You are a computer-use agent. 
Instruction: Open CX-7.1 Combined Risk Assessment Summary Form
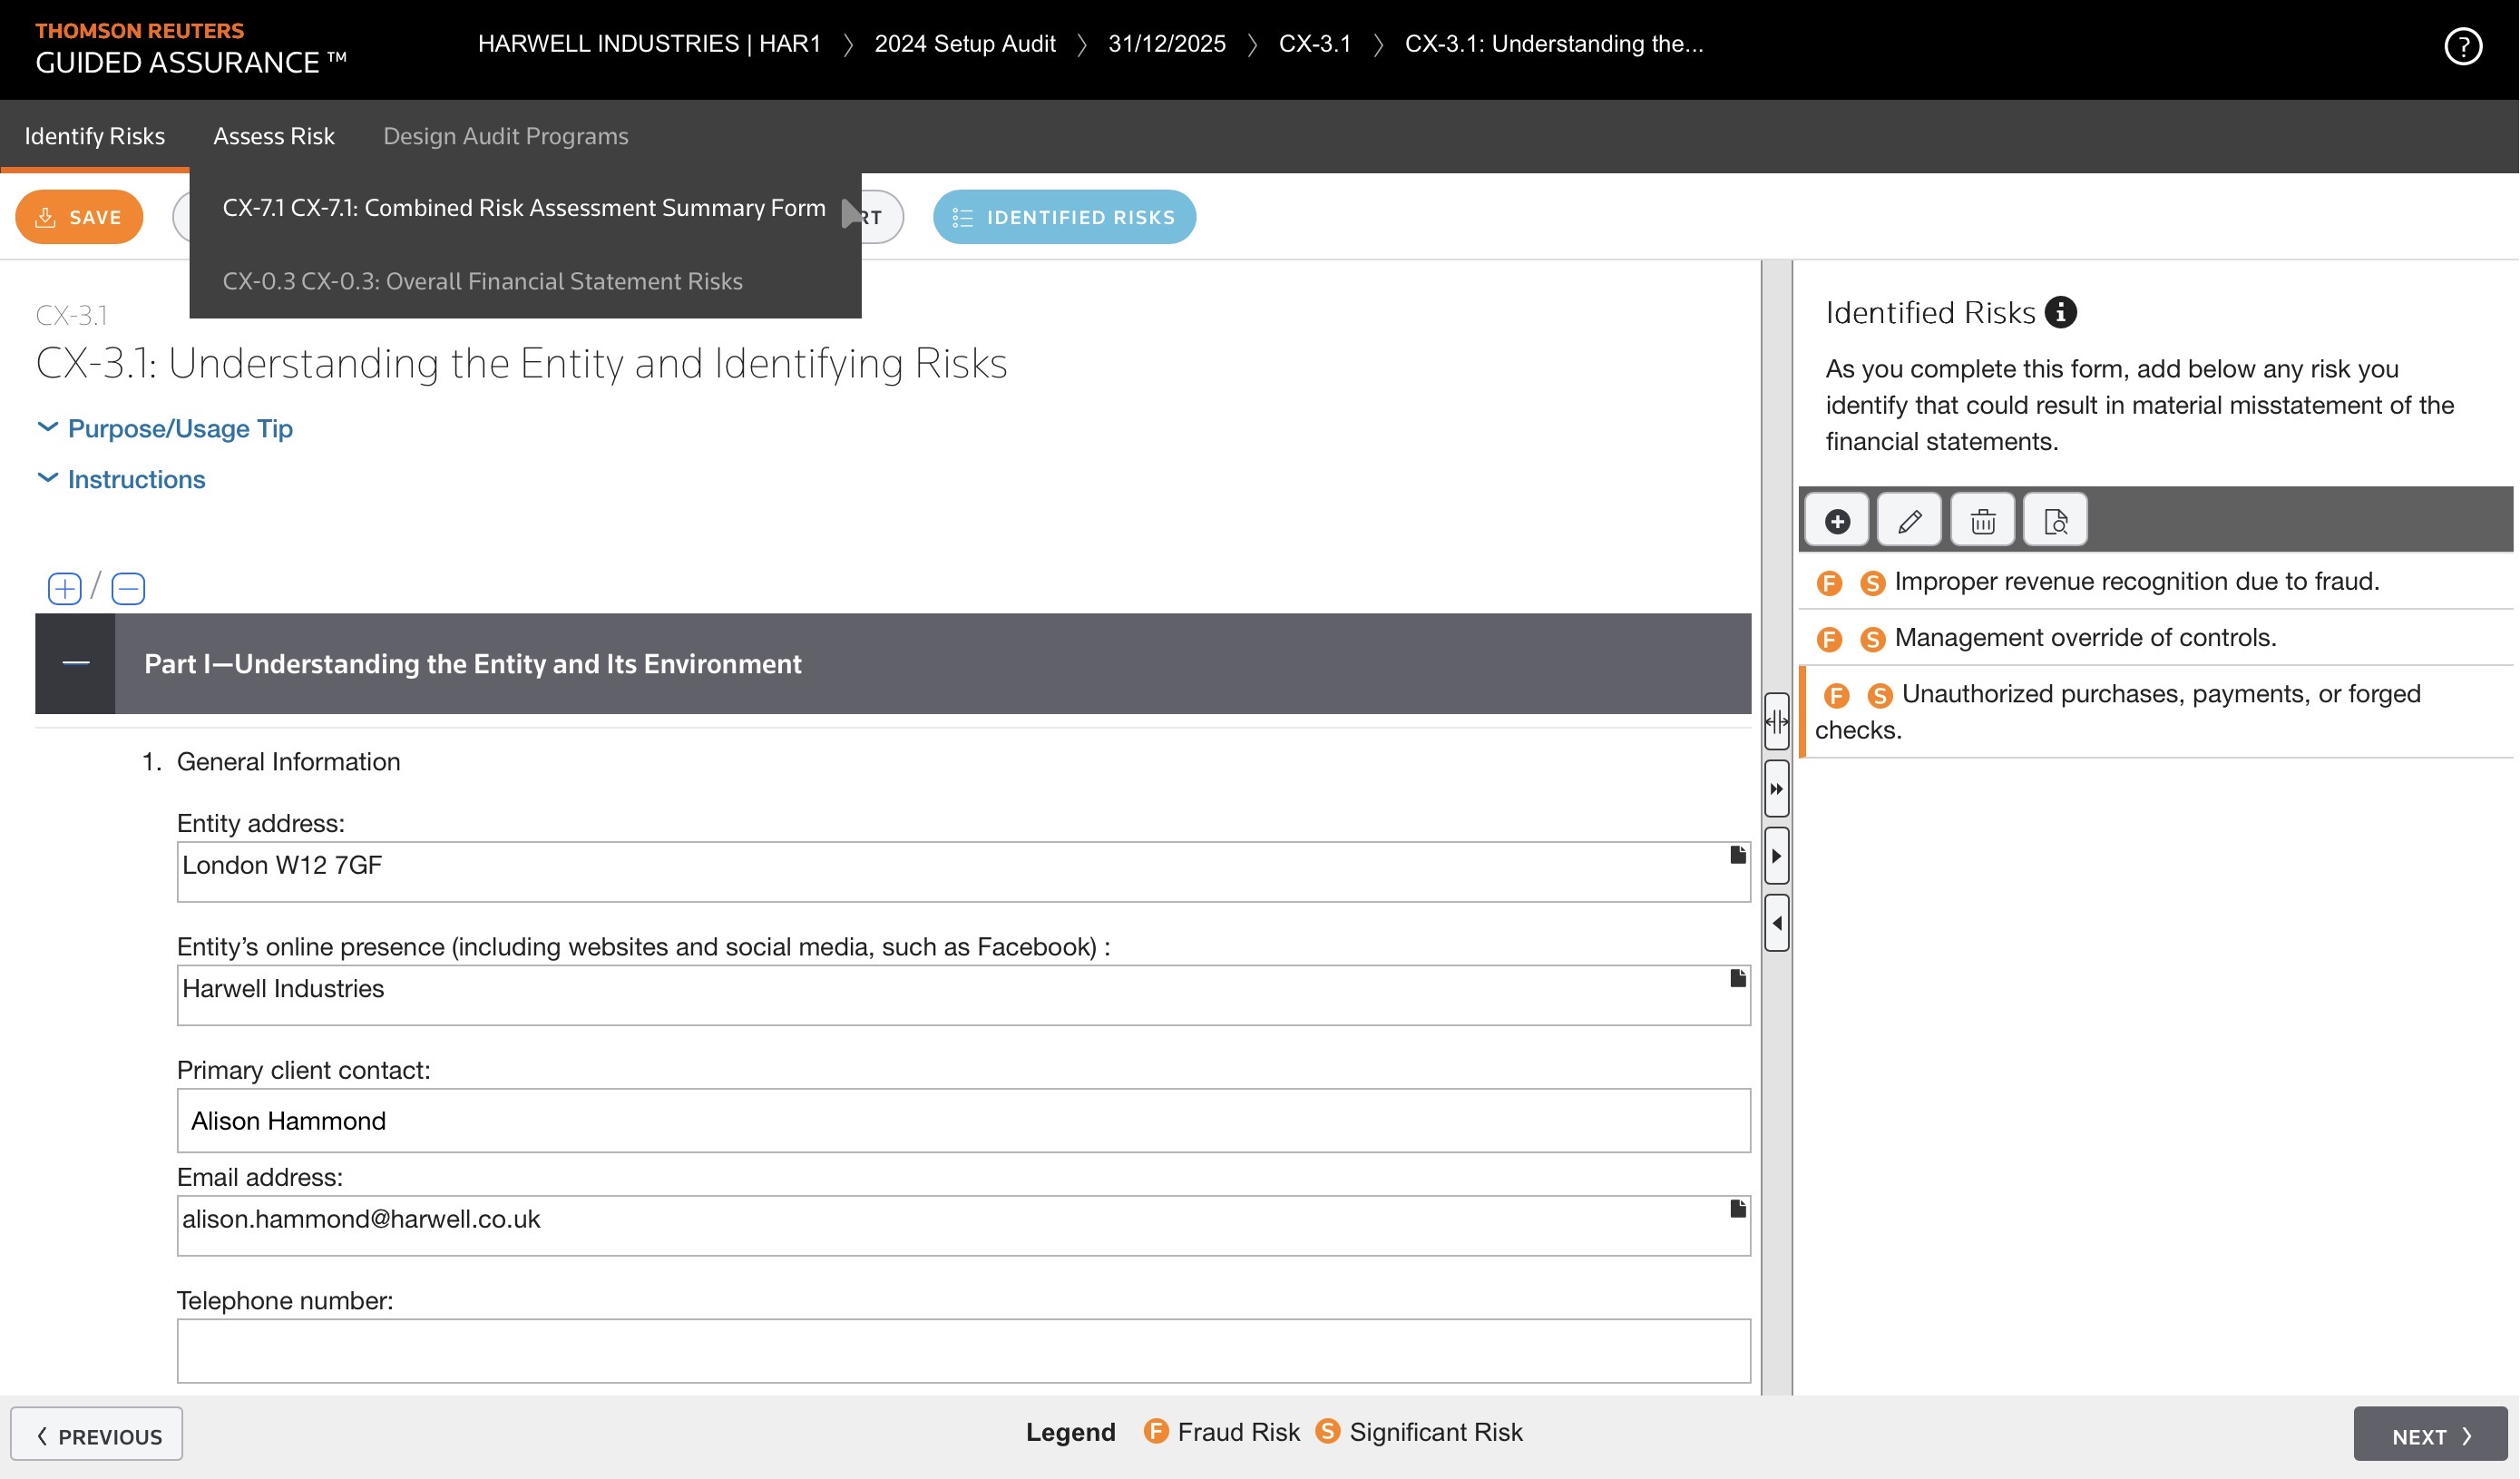[x=524, y=208]
